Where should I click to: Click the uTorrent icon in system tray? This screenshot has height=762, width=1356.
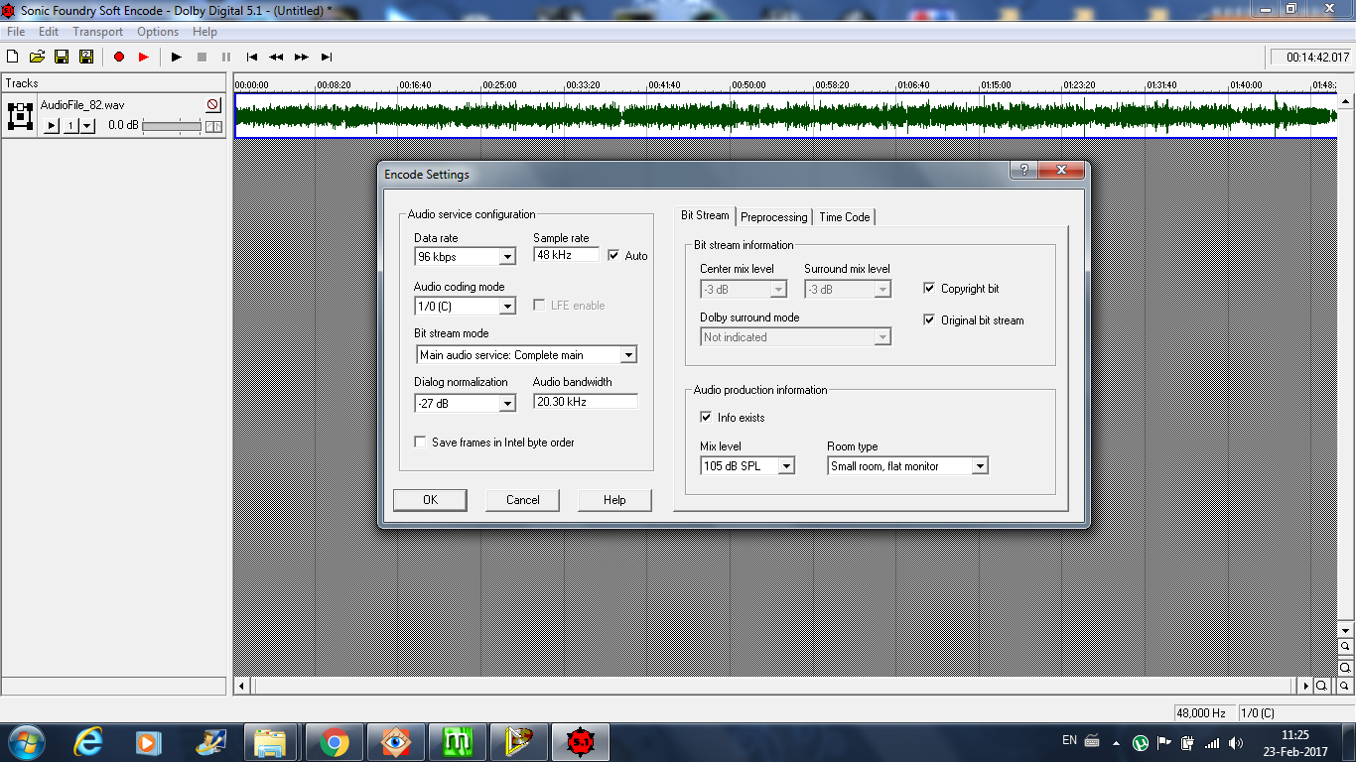click(1142, 742)
